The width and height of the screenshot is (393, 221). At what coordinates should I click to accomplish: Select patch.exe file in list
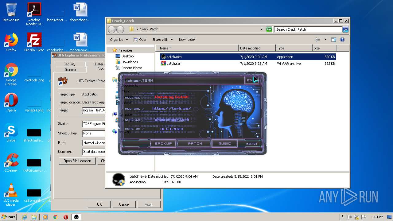(247, 57)
